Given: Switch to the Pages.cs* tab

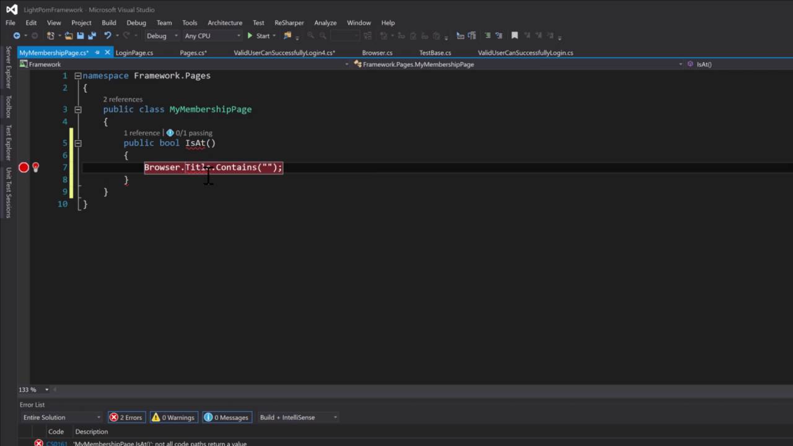Looking at the screenshot, I should pyautogui.click(x=193, y=53).
